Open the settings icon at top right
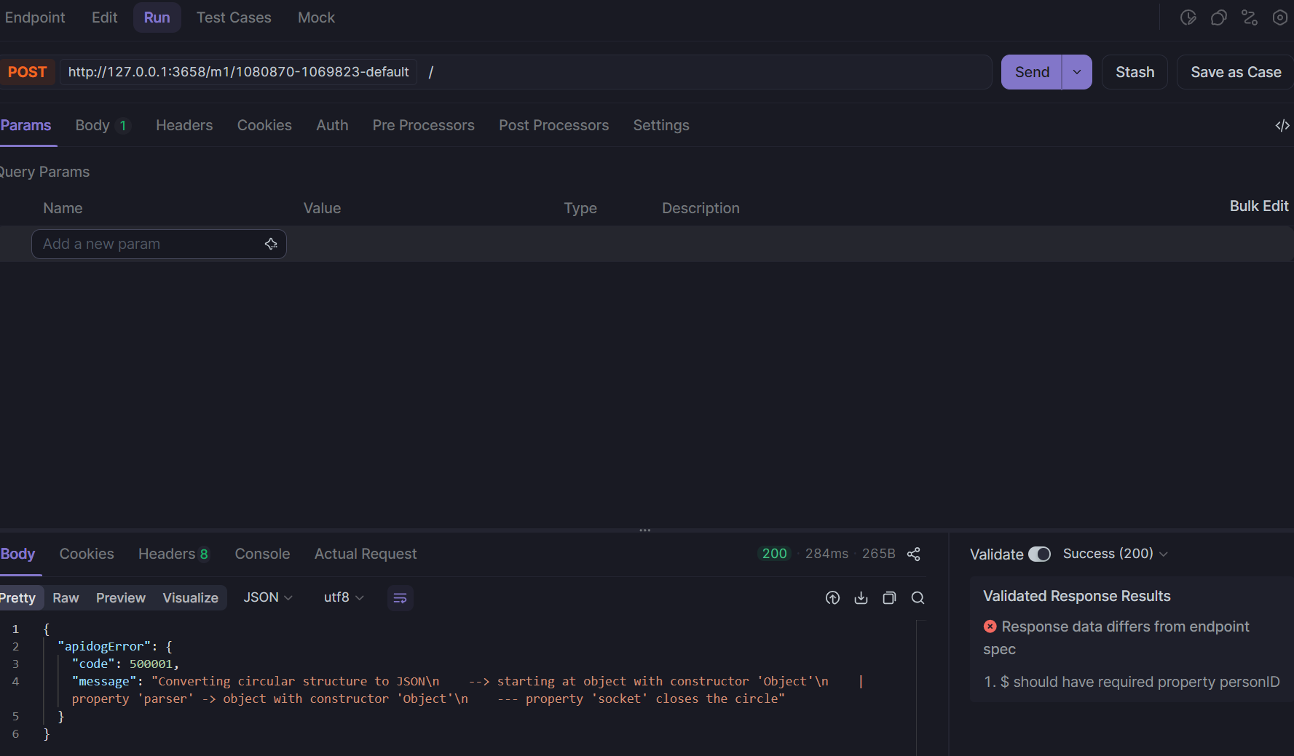Viewport: 1294px width, 756px height. 1279,18
